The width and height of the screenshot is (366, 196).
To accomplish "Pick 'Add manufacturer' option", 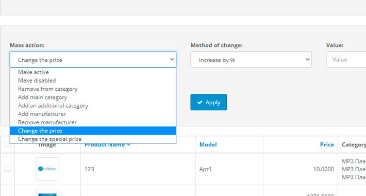I will 93,114.
